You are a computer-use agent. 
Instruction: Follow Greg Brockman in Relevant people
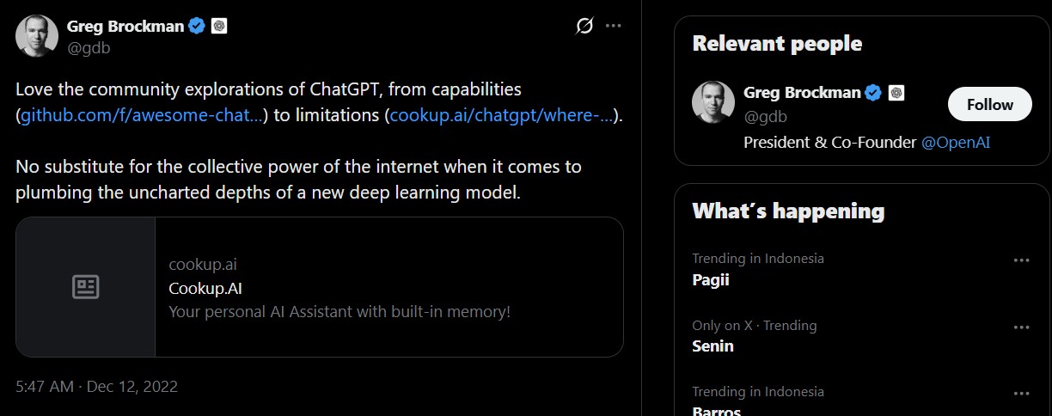click(989, 104)
